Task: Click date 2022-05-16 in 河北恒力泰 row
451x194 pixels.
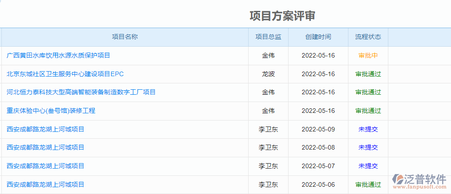Action: pos(318,92)
